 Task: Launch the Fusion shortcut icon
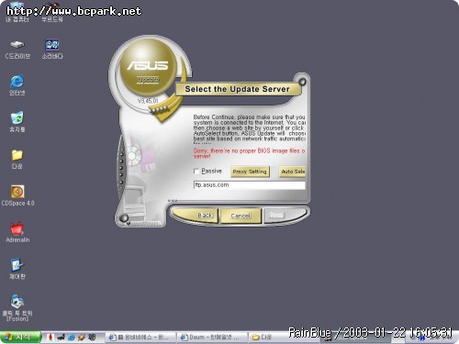(17, 308)
